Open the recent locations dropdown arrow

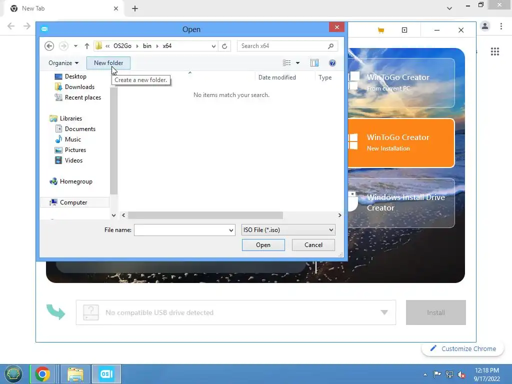click(76, 46)
